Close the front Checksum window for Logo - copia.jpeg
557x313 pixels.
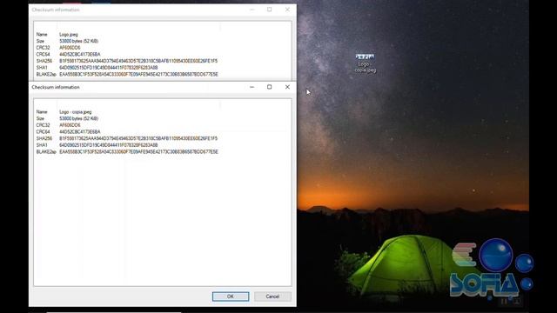point(287,87)
